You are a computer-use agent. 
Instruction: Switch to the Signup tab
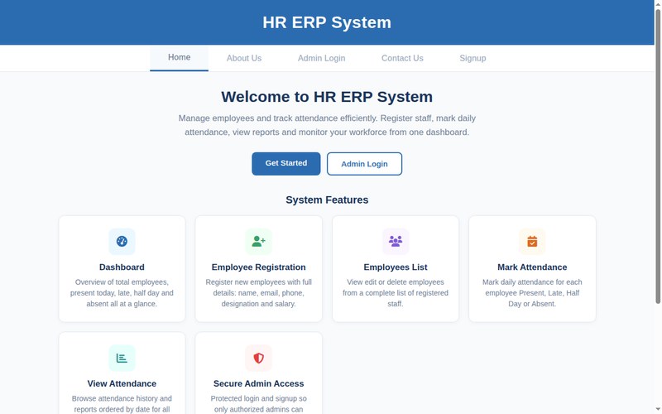[473, 58]
